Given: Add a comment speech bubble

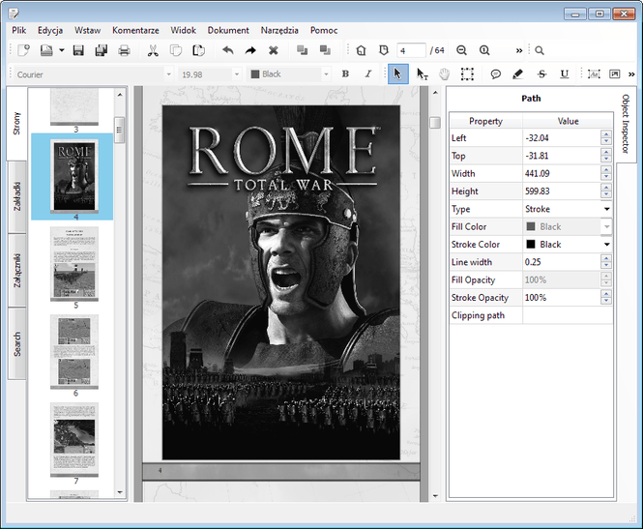Looking at the screenshot, I should (x=496, y=73).
